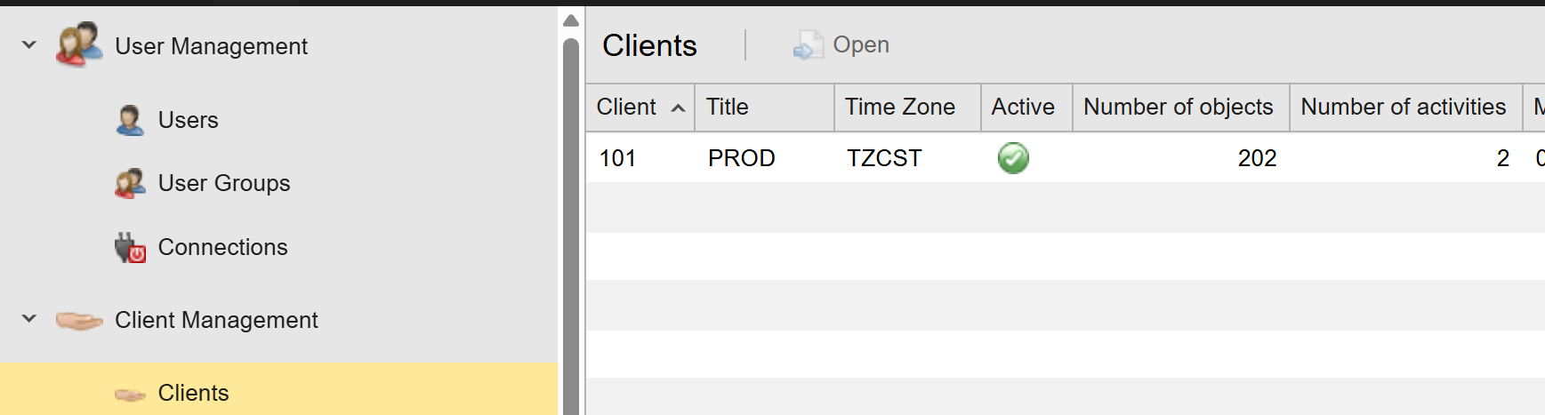Click the Connections plug icon
This screenshot has width=1545, height=415.
coord(130,248)
